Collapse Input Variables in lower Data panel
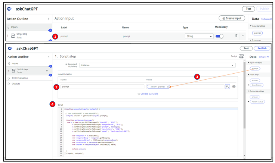The image size is (275, 163). [x=248, y=63]
